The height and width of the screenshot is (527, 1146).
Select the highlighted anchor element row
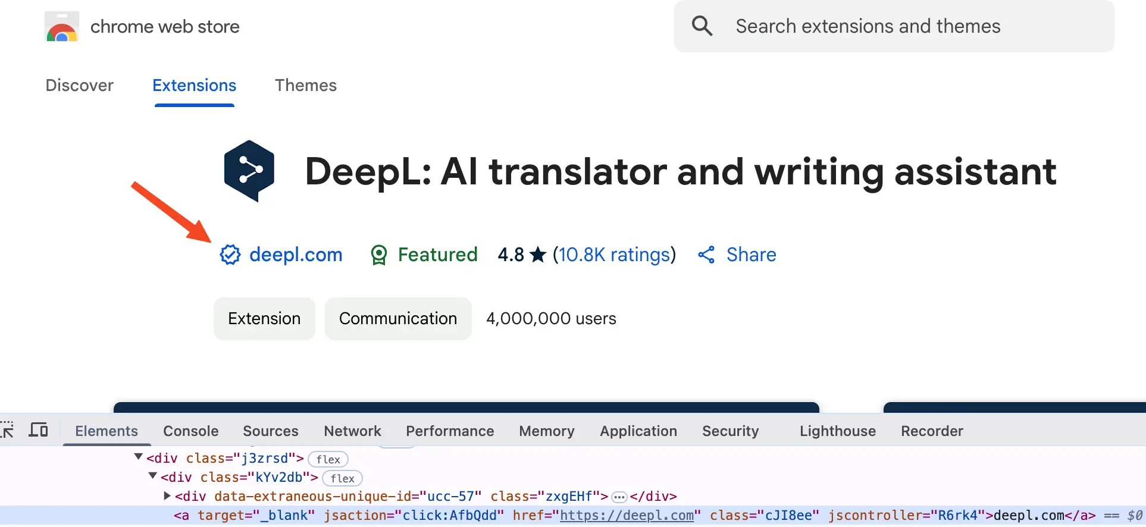tap(573, 516)
